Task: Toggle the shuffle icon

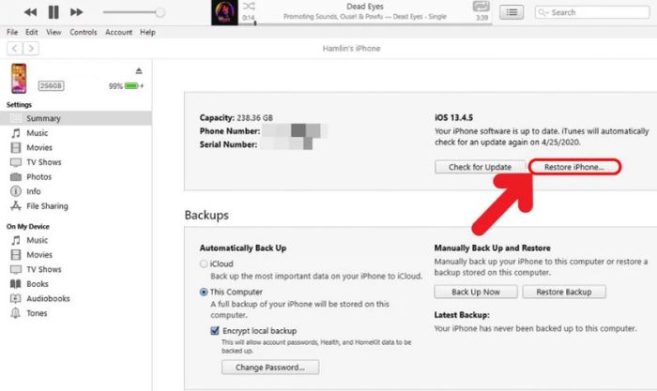Action: point(249,7)
